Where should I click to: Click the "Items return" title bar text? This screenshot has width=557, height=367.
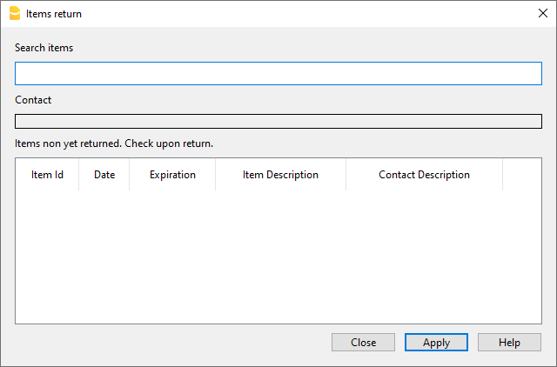(x=54, y=14)
